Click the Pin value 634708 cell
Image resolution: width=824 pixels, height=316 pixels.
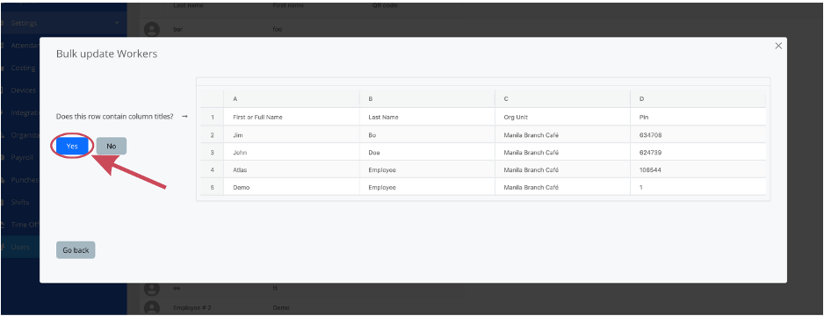pyautogui.click(x=698, y=135)
